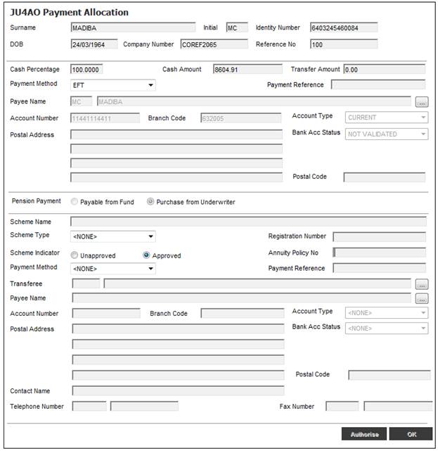This screenshot has width=438, height=451.
Task: Click the Authorise button
Action: [364, 434]
